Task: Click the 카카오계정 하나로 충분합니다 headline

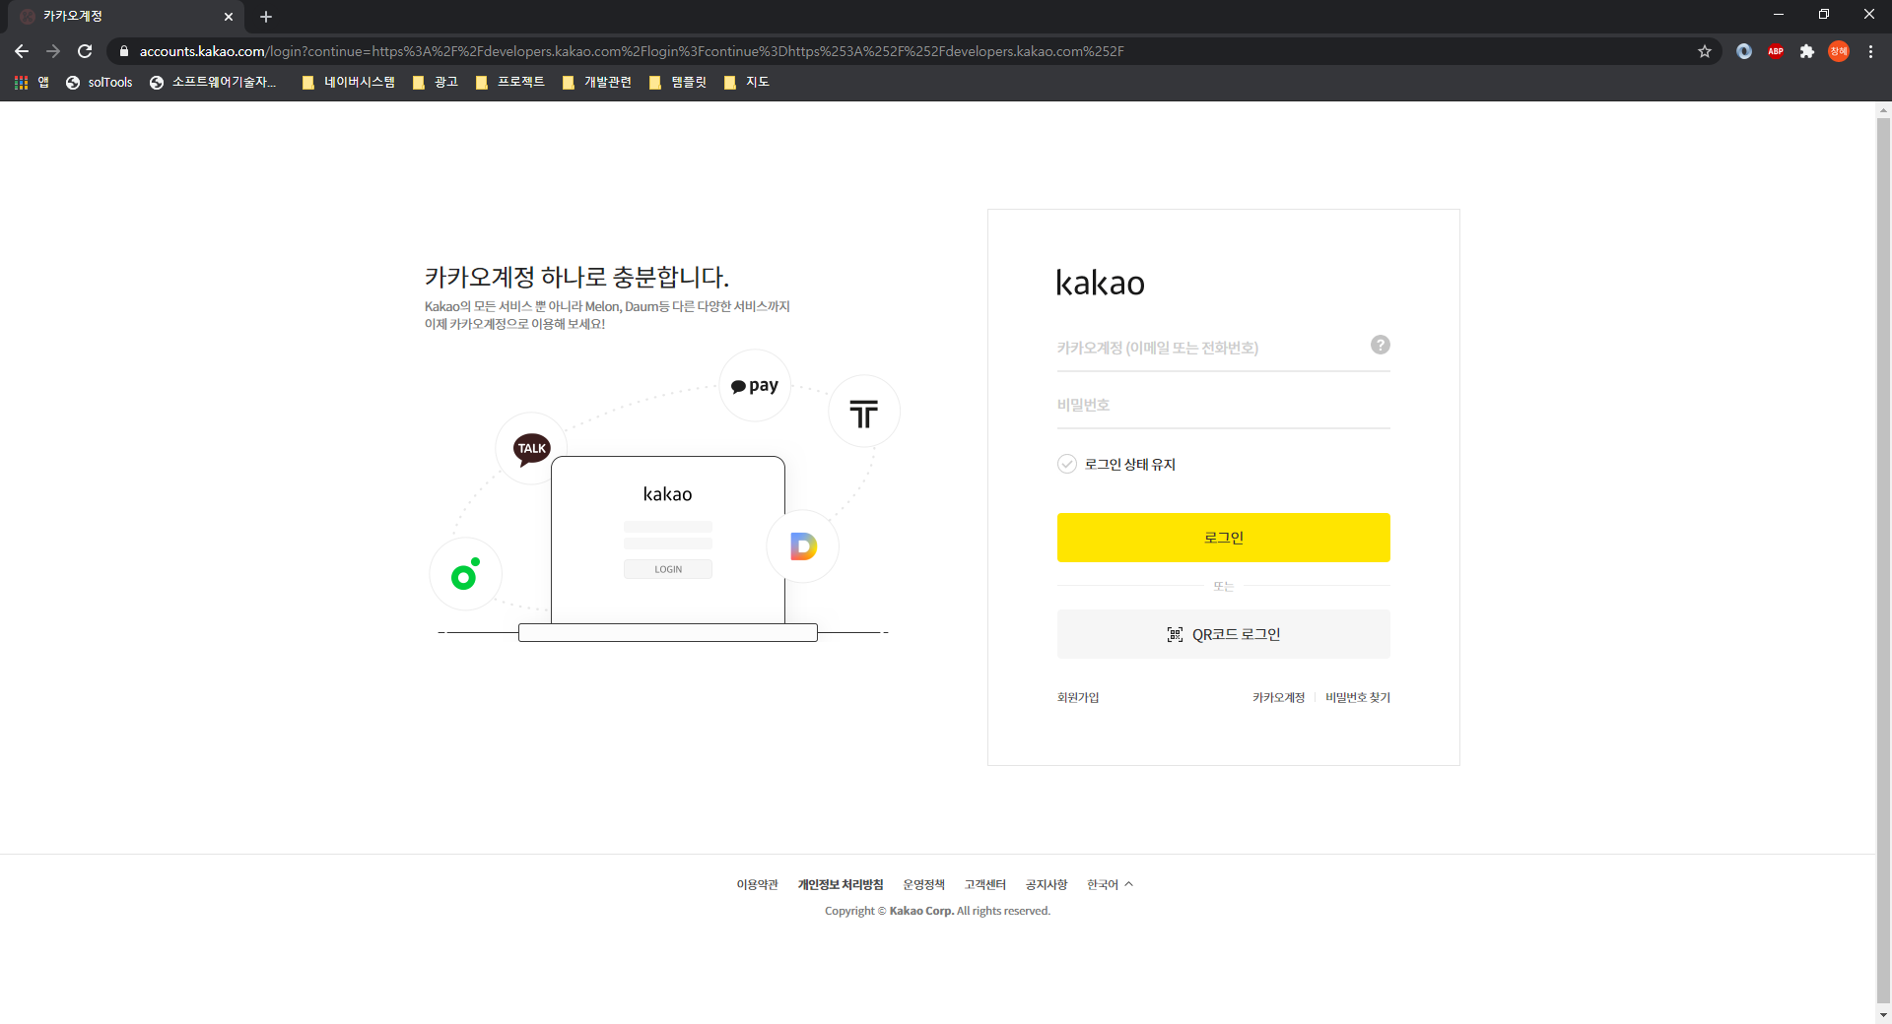Action: pyautogui.click(x=576, y=277)
